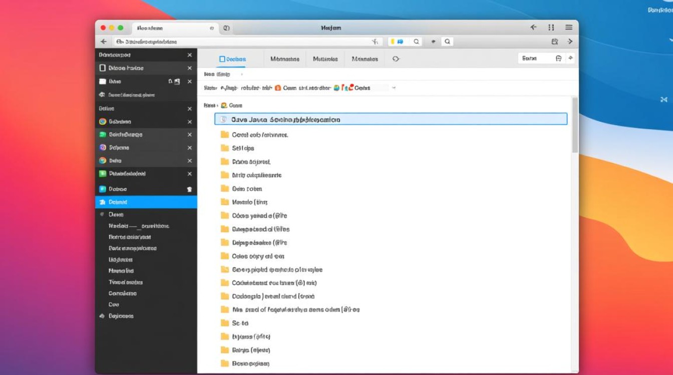Click the round icon right of the tabs
Image resolution: width=673 pixels, height=375 pixels.
pyautogui.click(x=396, y=59)
